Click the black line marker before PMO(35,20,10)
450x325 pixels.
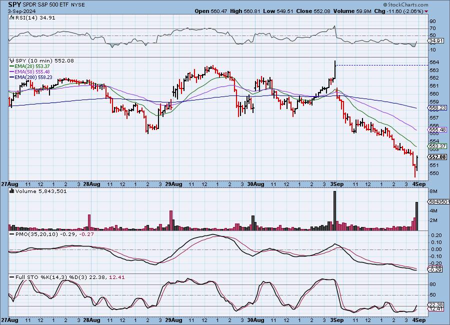pos(12,234)
